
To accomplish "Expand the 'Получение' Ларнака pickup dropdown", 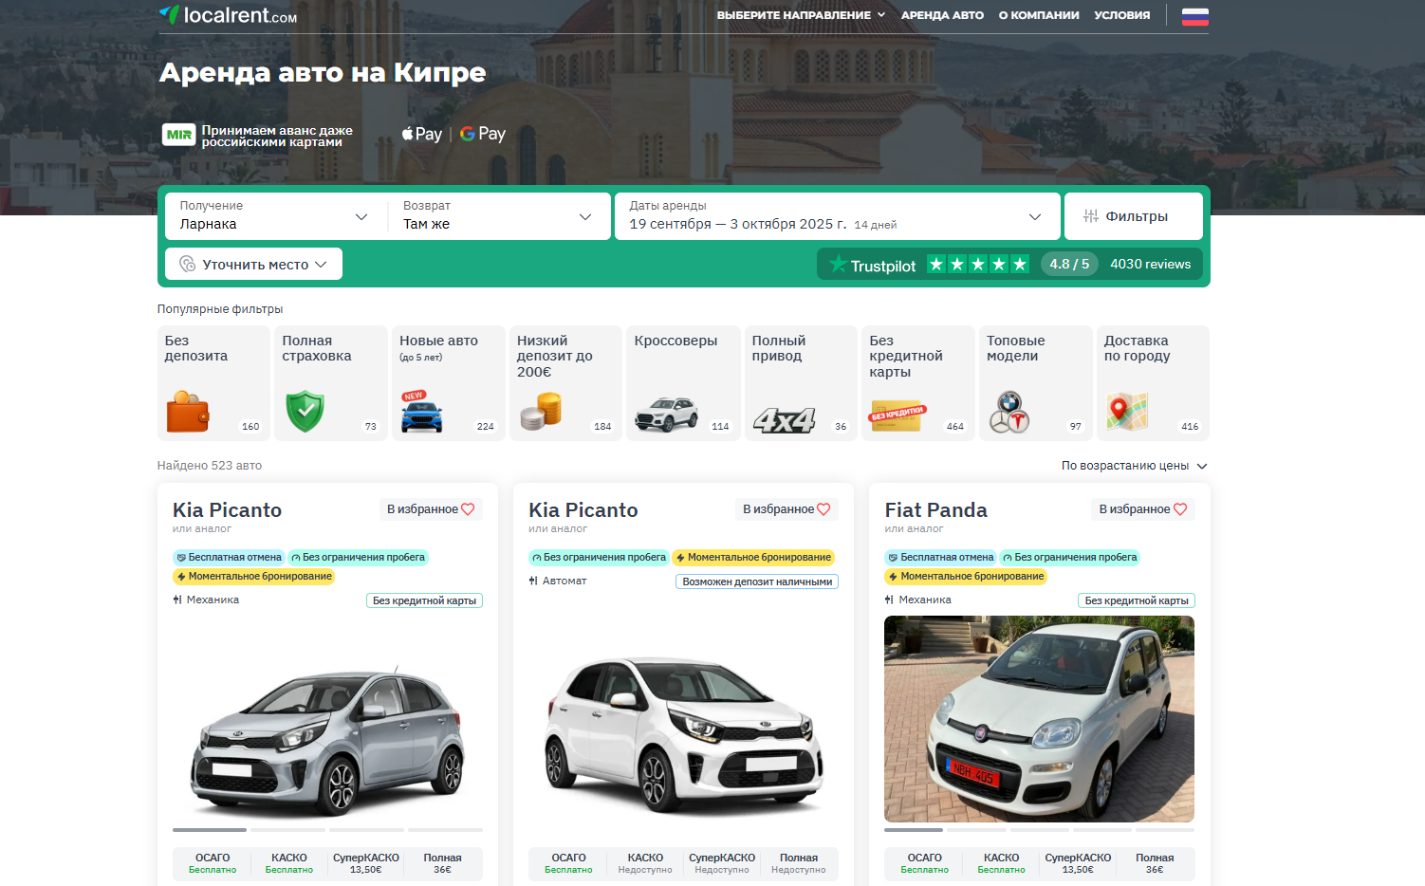I will [x=273, y=216].
